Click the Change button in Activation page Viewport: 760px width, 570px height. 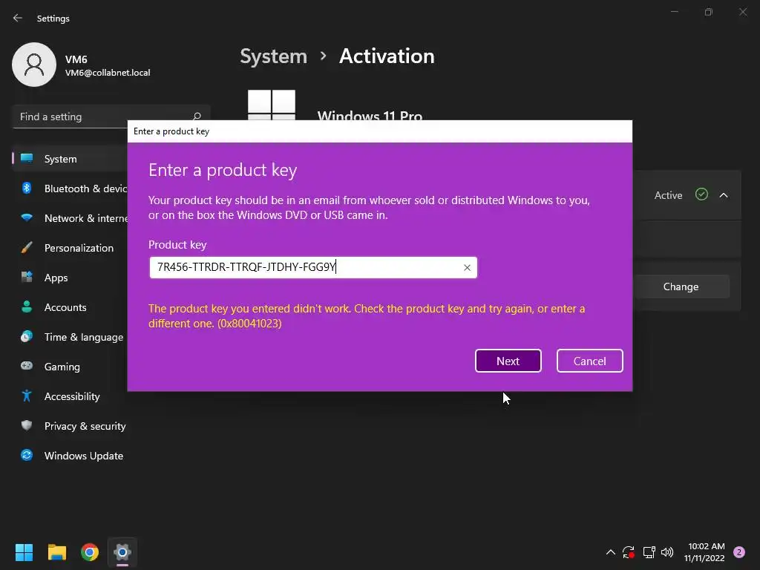click(681, 286)
